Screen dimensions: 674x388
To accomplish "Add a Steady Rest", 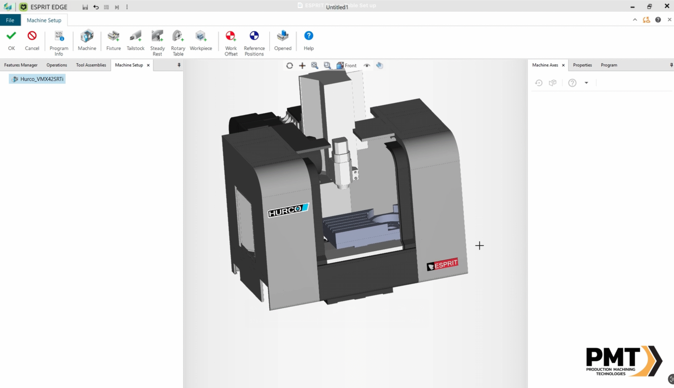I will point(157,43).
